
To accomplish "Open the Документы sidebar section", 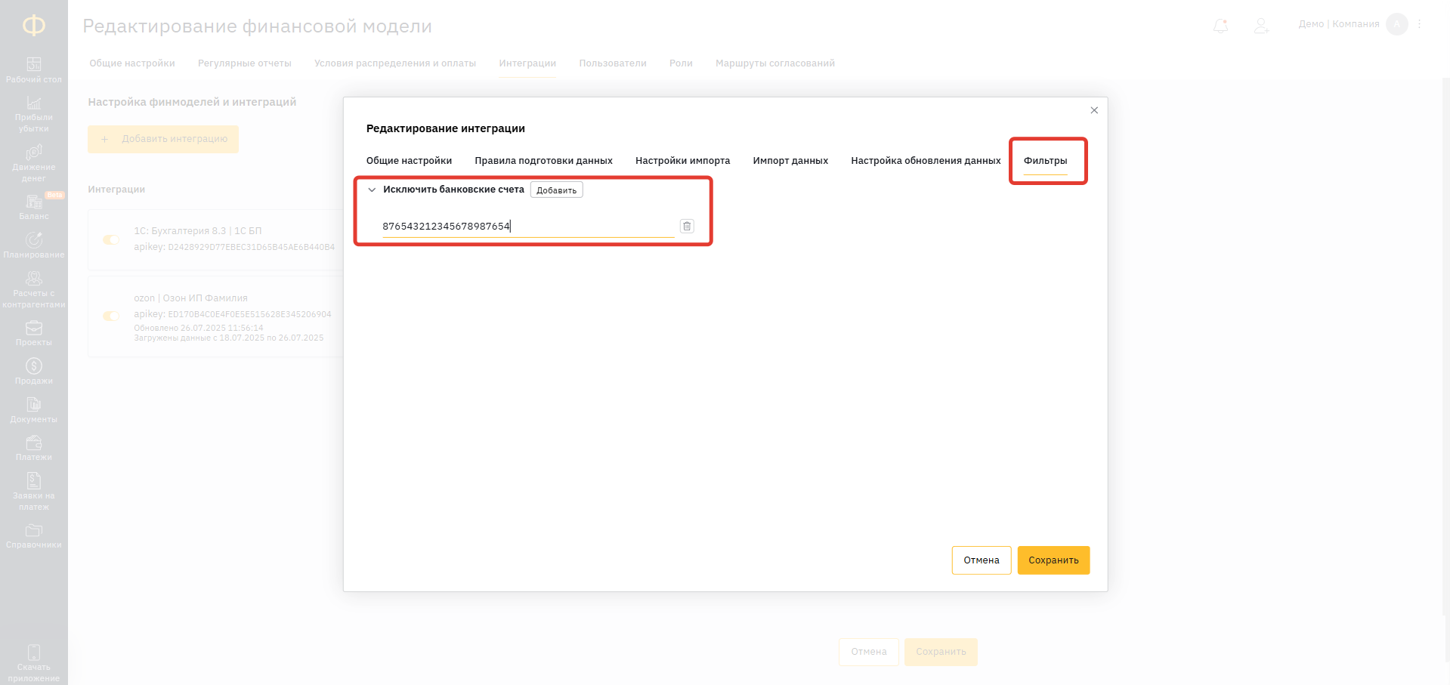I will pyautogui.click(x=34, y=411).
